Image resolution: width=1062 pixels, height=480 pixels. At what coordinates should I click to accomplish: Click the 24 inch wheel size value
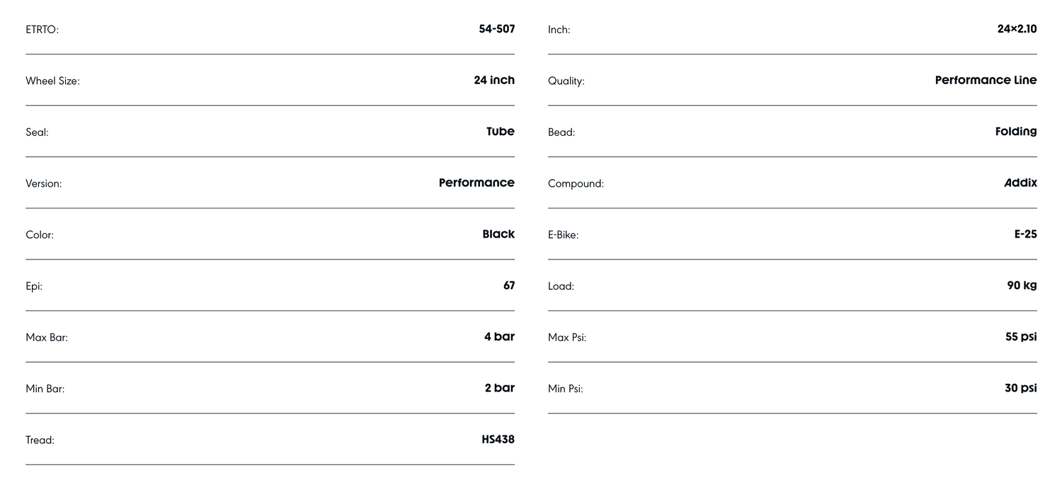(493, 80)
